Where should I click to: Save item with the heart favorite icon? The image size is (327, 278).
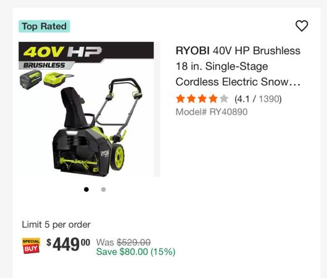[x=302, y=26]
